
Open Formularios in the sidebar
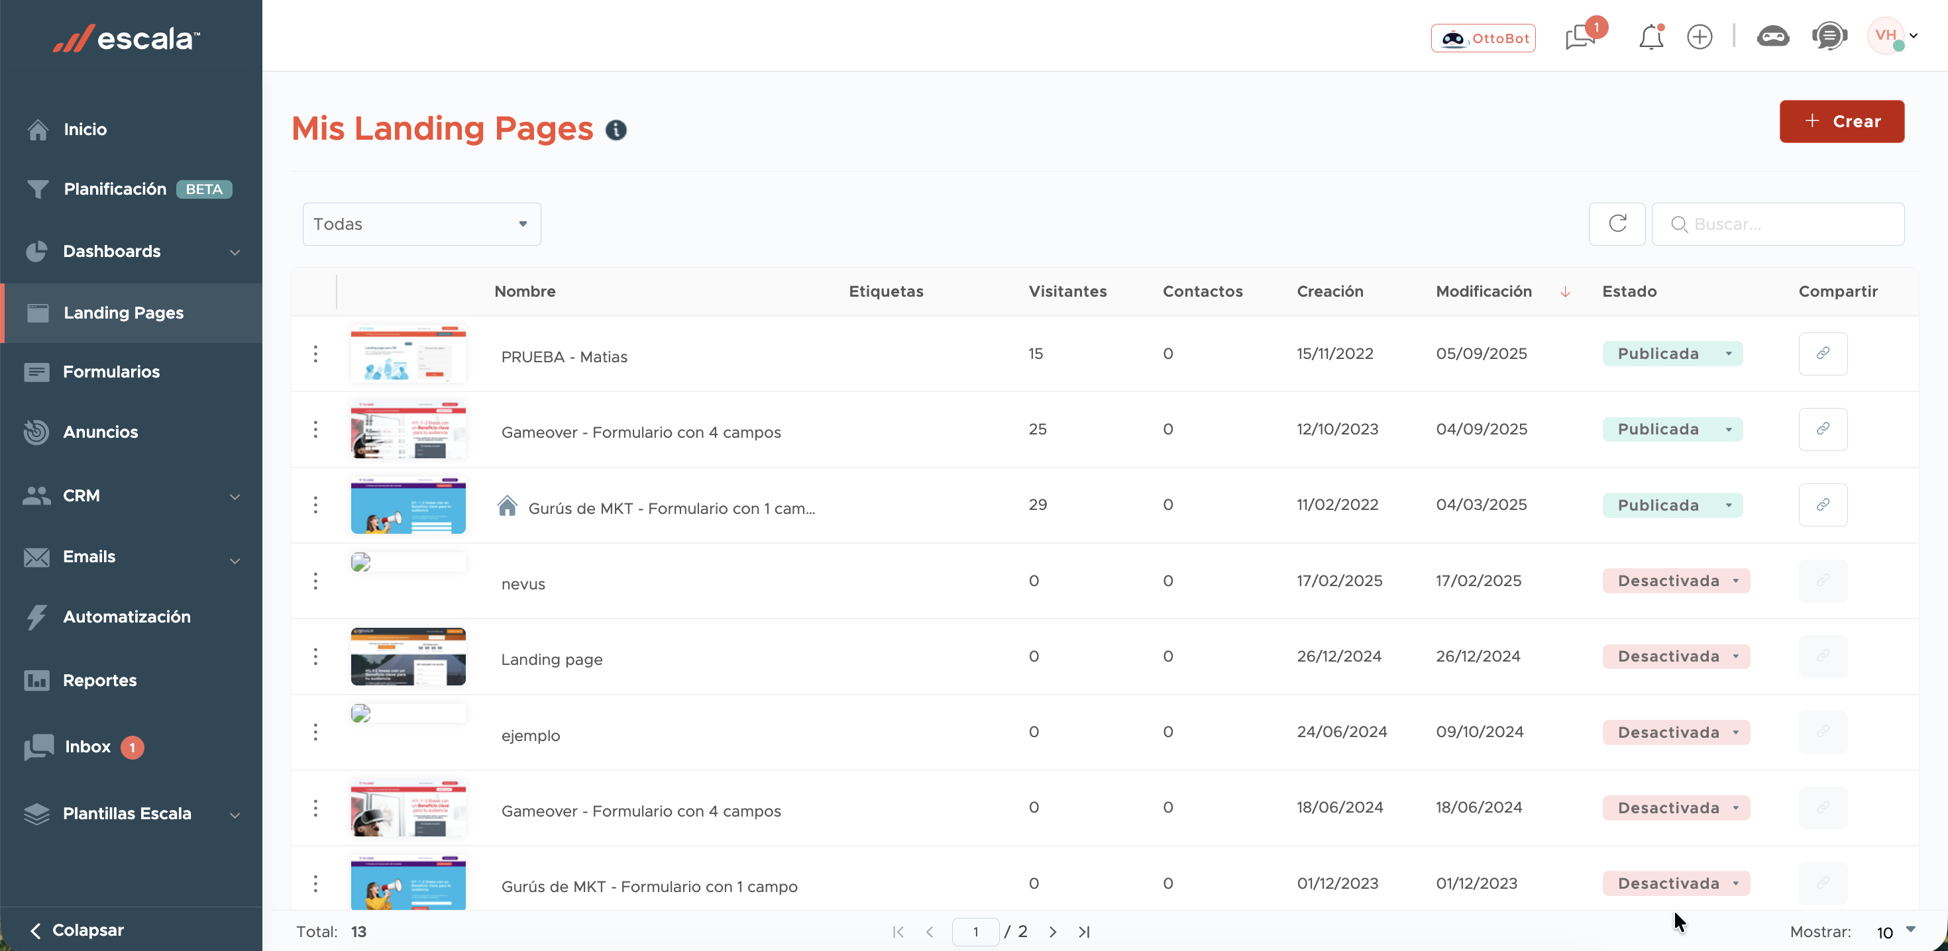click(x=111, y=372)
